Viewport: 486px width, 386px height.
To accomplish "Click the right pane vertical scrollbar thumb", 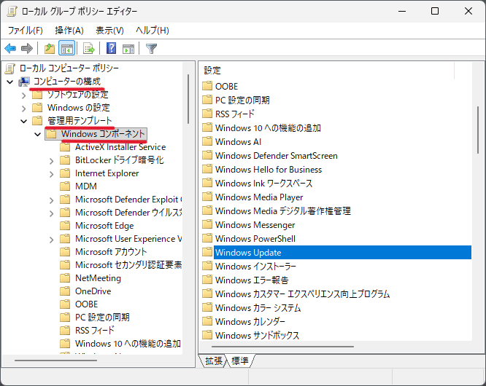I will click(478, 130).
